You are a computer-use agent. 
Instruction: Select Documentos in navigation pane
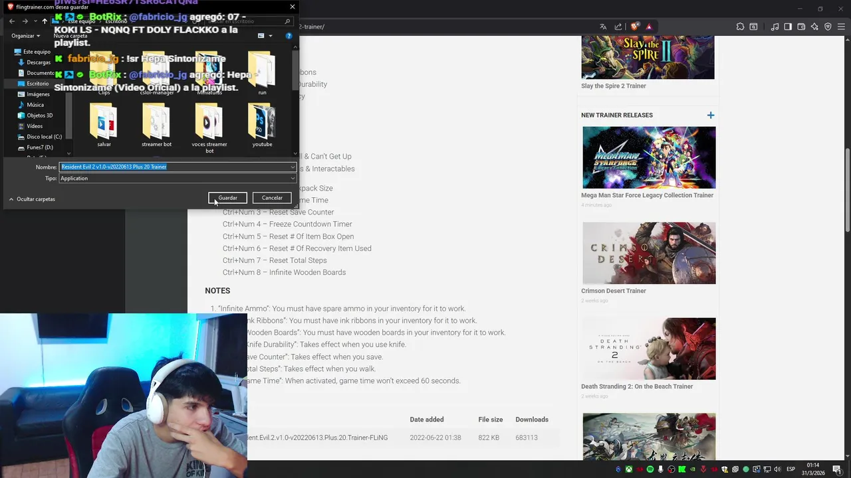pos(37,73)
